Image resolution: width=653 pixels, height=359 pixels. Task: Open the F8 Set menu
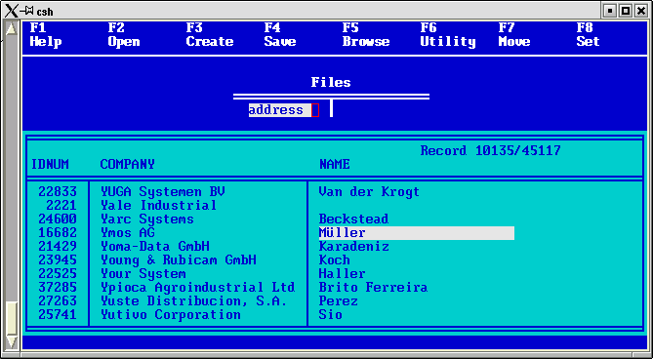tap(588, 34)
